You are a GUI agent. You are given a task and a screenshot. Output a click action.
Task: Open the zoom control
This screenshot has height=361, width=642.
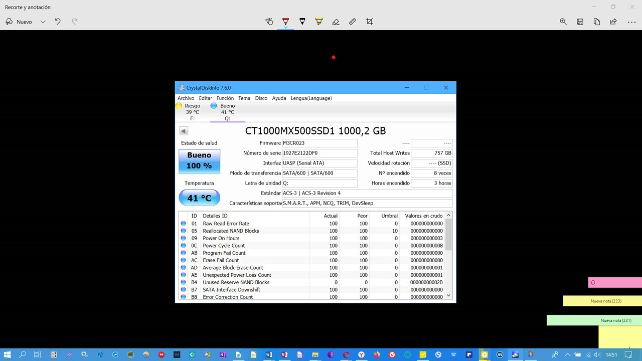tap(563, 22)
